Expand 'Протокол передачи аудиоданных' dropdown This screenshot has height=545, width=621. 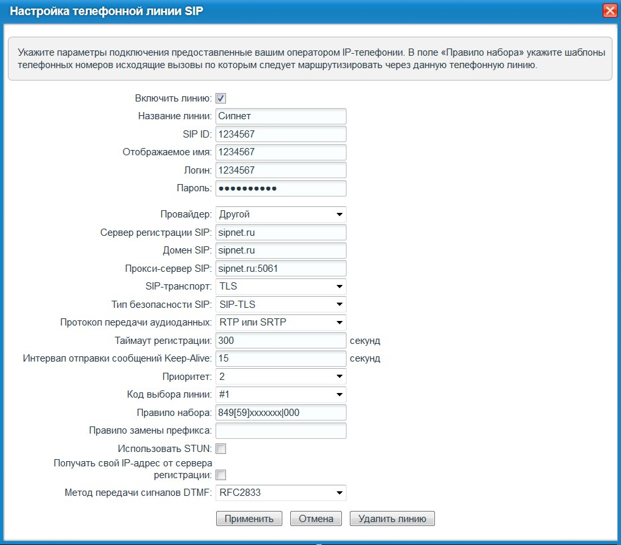coord(280,322)
